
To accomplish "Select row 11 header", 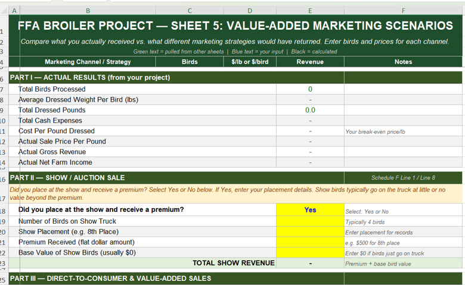I will point(3,131).
